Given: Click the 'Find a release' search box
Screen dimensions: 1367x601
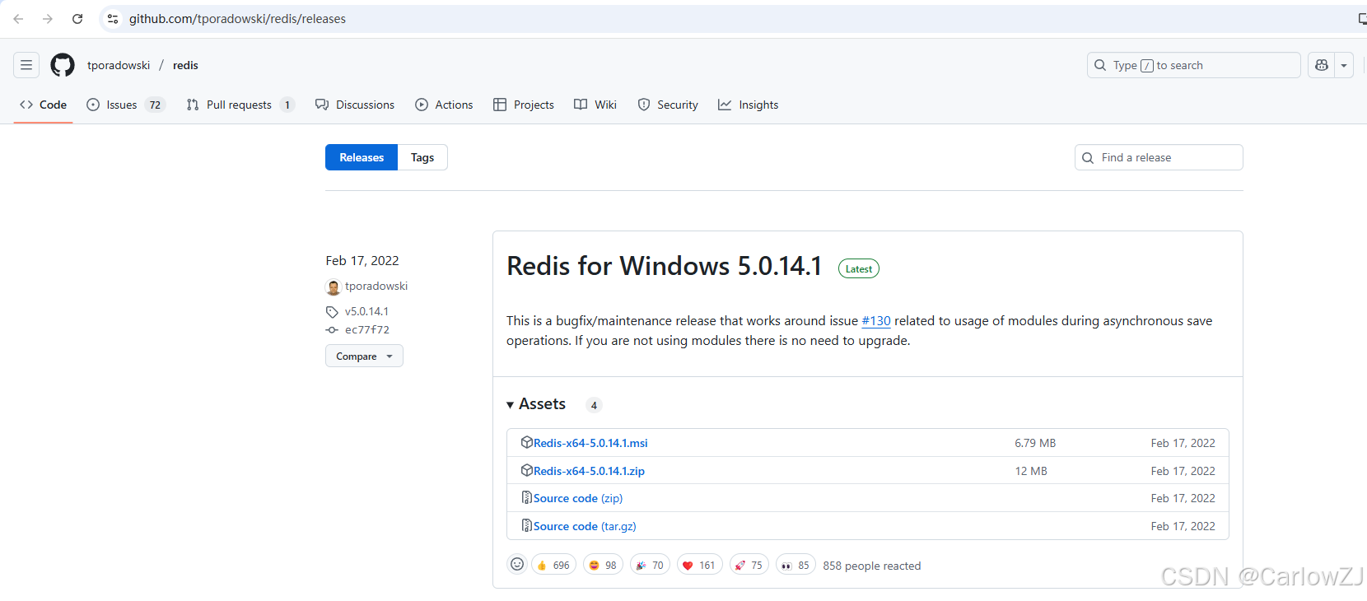Looking at the screenshot, I should point(1159,157).
